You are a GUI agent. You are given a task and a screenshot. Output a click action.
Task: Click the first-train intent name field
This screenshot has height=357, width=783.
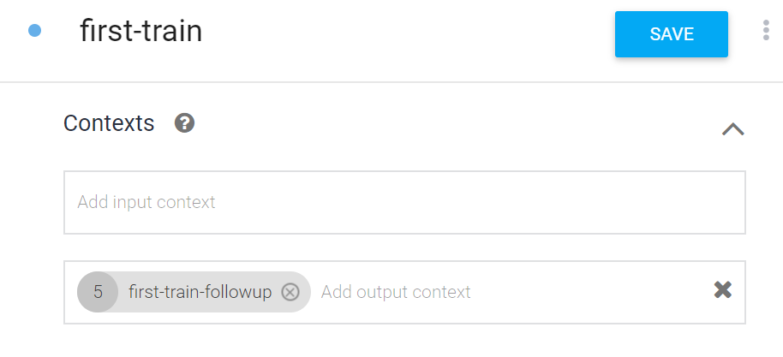141,32
